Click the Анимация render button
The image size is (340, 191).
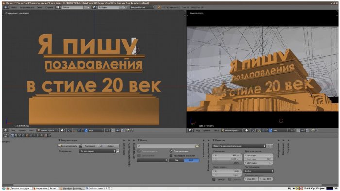pyautogui.click(x=88, y=146)
